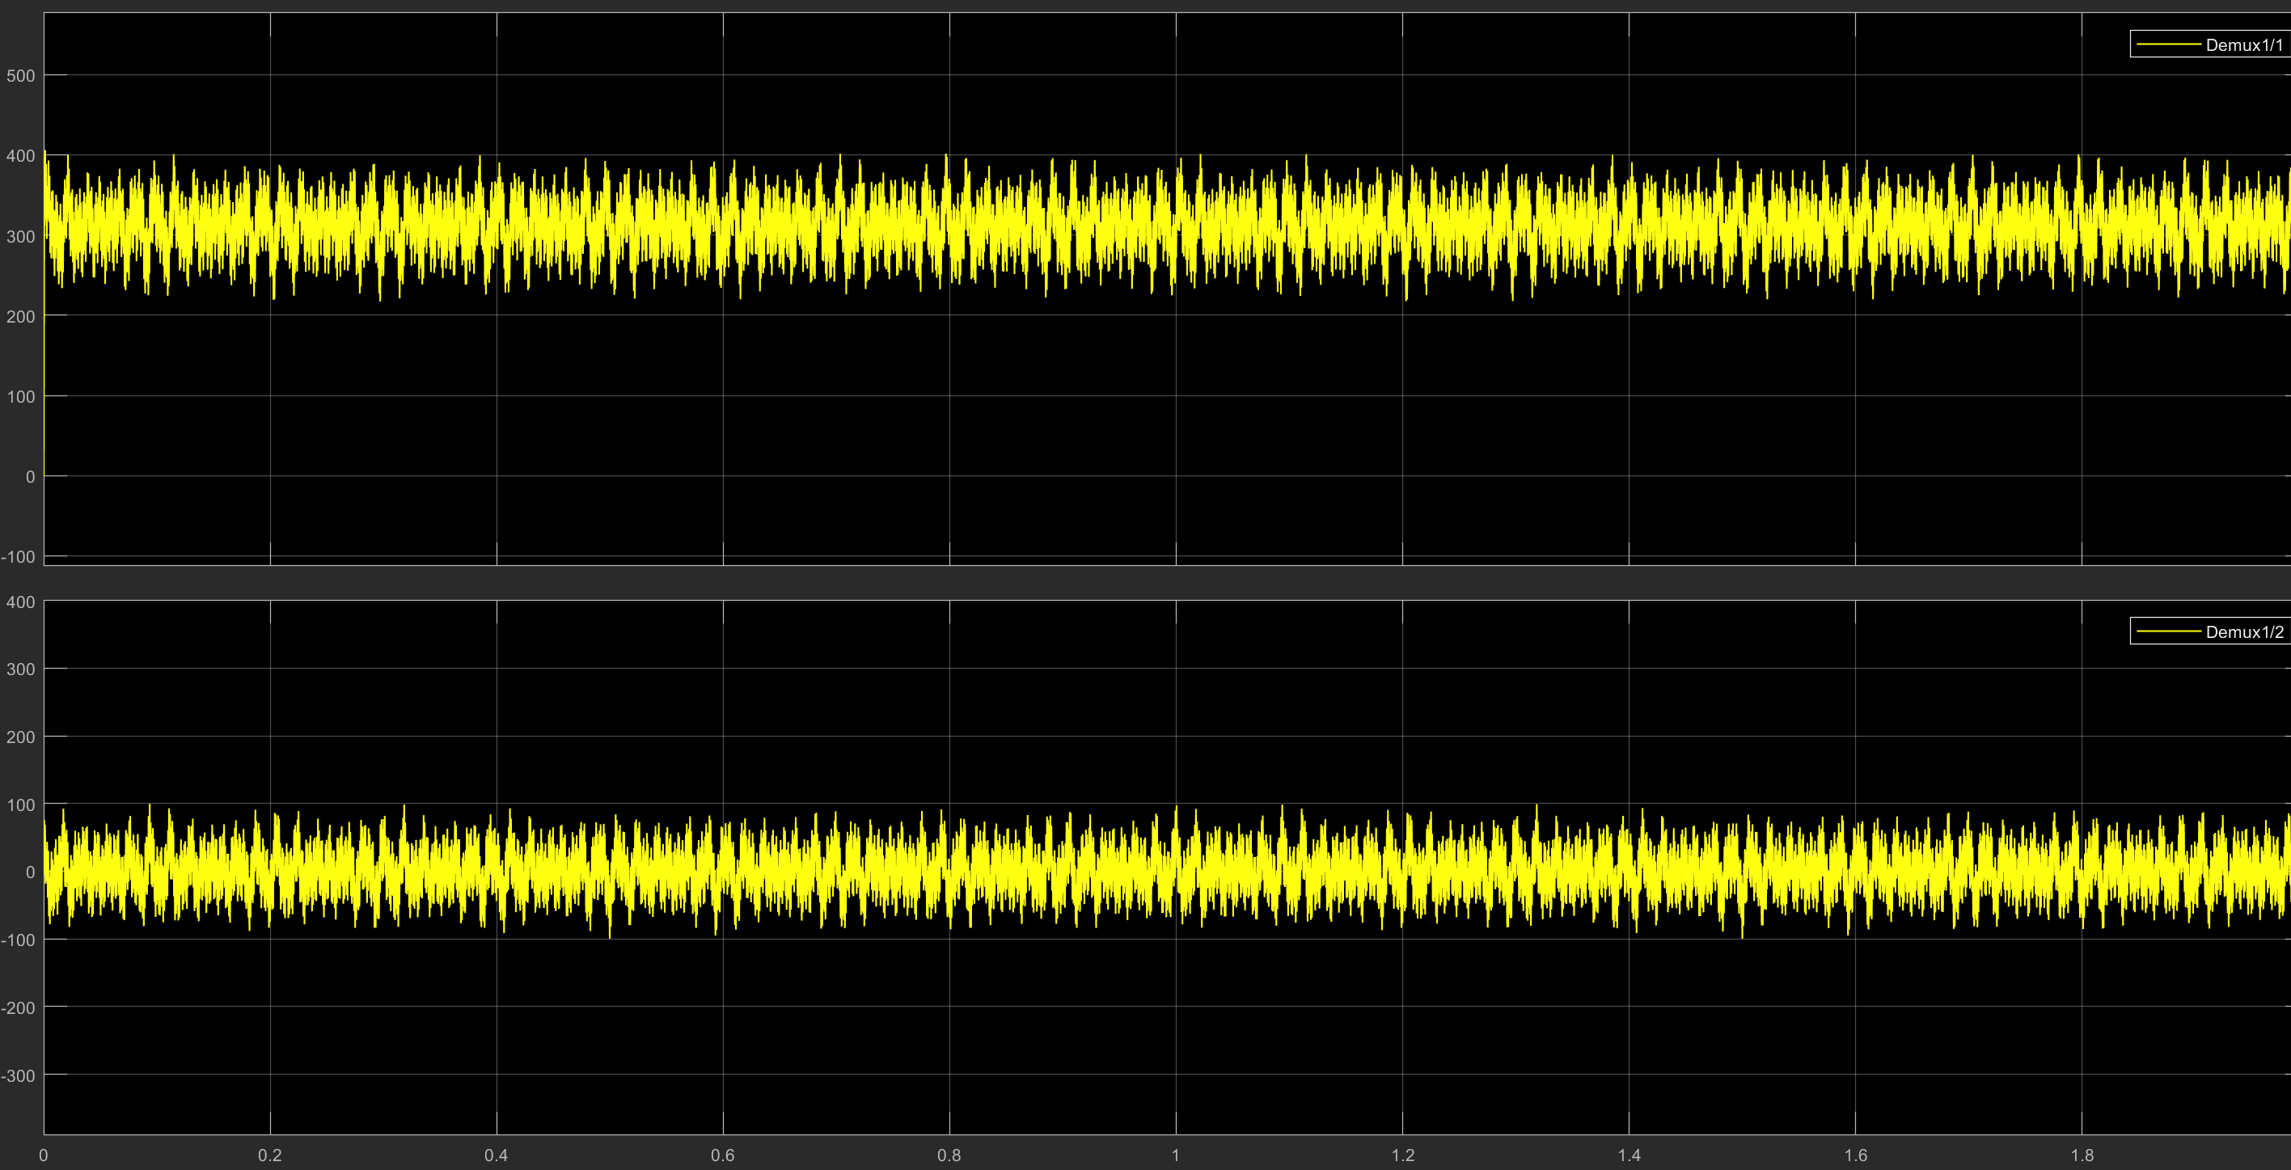Click the 300 tick label on top plot's y-axis
Viewport: 2291px width, 1170px height.
(20, 236)
